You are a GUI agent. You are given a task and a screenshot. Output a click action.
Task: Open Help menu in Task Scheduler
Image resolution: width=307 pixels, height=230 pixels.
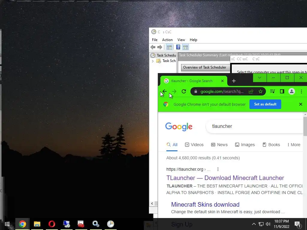[x=193, y=40]
